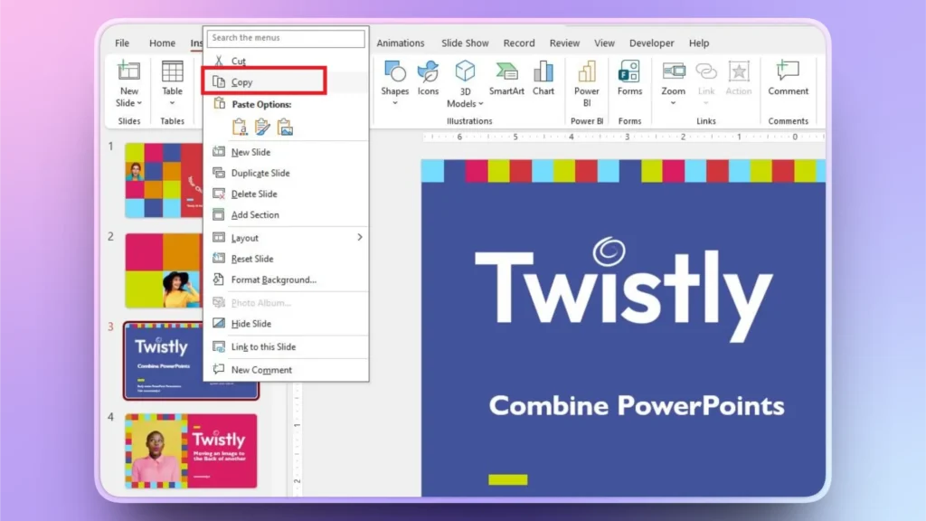Image resolution: width=926 pixels, height=521 pixels.
Task: Switch to the Slide Show tab
Action: click(x=464, y=42)
